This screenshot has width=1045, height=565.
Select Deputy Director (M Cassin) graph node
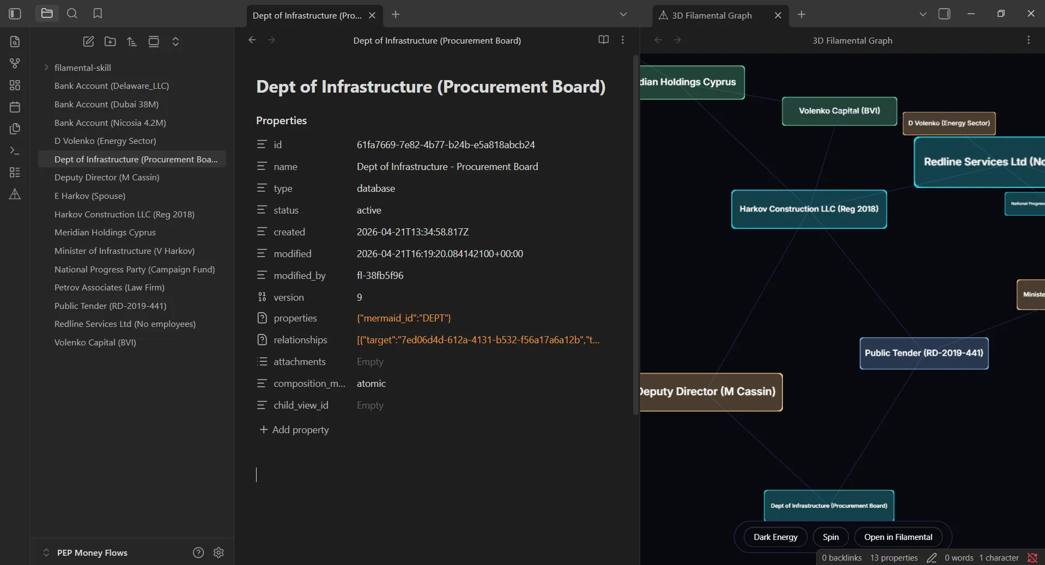coord(711,392)
